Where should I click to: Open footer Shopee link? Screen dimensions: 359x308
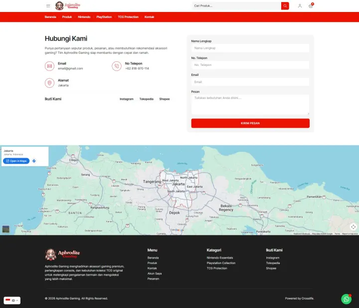tap(271, 269)
